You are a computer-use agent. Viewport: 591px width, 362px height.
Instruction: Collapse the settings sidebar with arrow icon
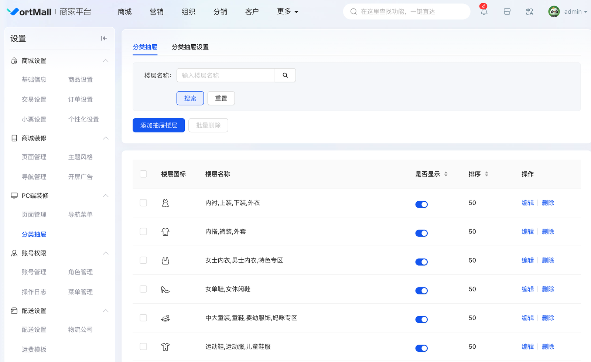click(x=104, y=38)
